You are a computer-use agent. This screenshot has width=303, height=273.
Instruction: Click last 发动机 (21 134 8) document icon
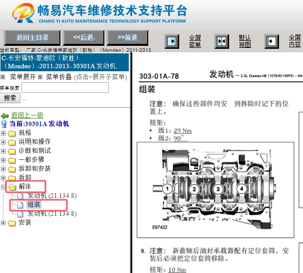pyautogui.click(x=20, y=214)
